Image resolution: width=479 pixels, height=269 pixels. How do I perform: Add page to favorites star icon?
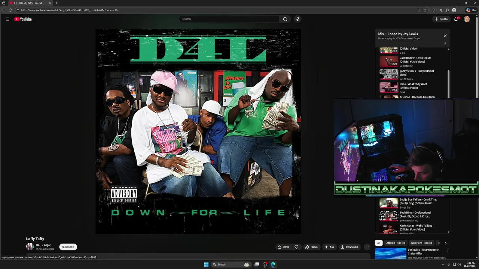point(425,10)
